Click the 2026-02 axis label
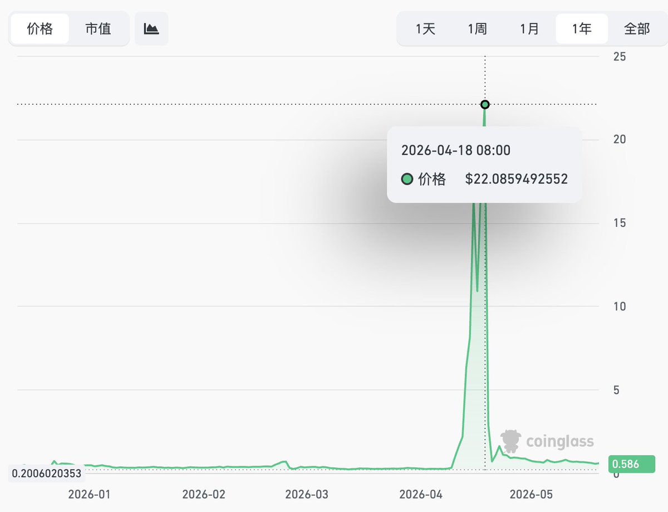668x512 pixels. coord(204,494)
